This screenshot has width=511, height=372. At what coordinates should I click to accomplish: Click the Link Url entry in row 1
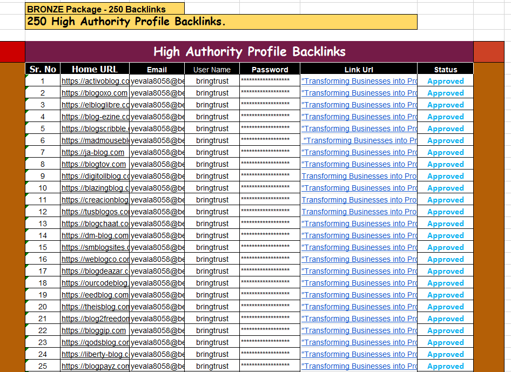359,82
